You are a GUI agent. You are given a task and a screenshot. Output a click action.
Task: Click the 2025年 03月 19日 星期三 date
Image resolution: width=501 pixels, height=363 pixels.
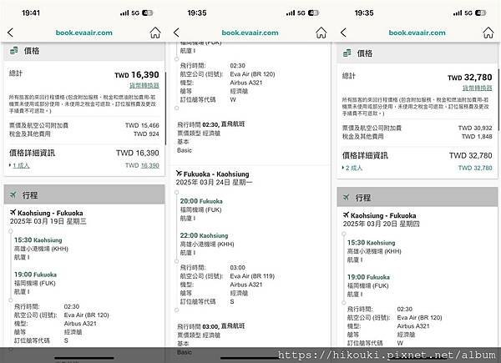pyautogui.click(x=48, y=221)
